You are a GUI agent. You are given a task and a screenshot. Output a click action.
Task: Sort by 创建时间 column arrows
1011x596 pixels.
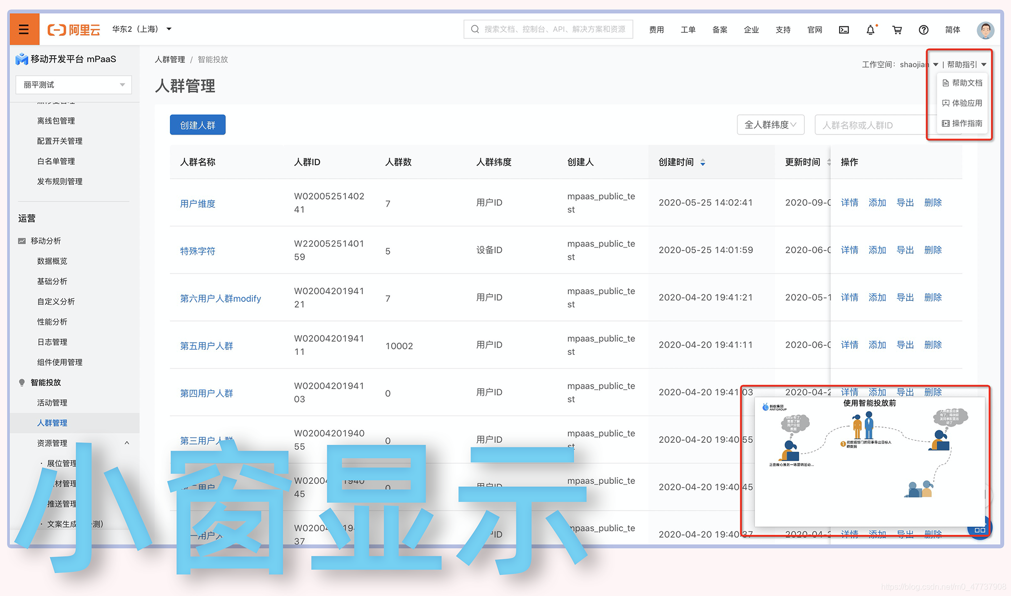coord(703,162)
